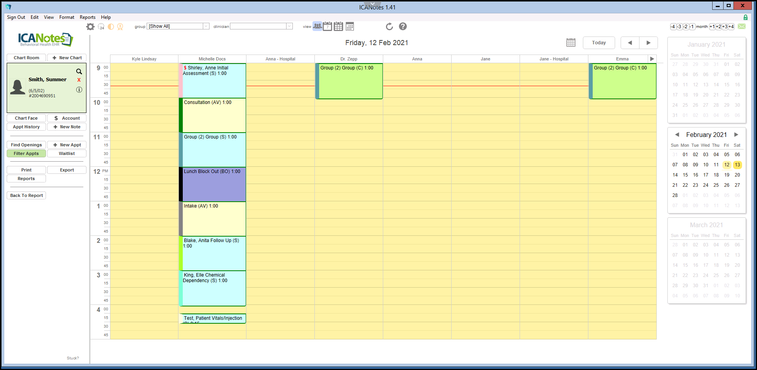Viewport: 757px width, 370px height.
Task: Search for a patient with magnifier icon
Action: click(79, 71)
